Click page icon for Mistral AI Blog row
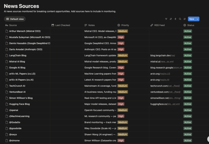The width and height of the screenshot is (209, 144). [7, 62]
